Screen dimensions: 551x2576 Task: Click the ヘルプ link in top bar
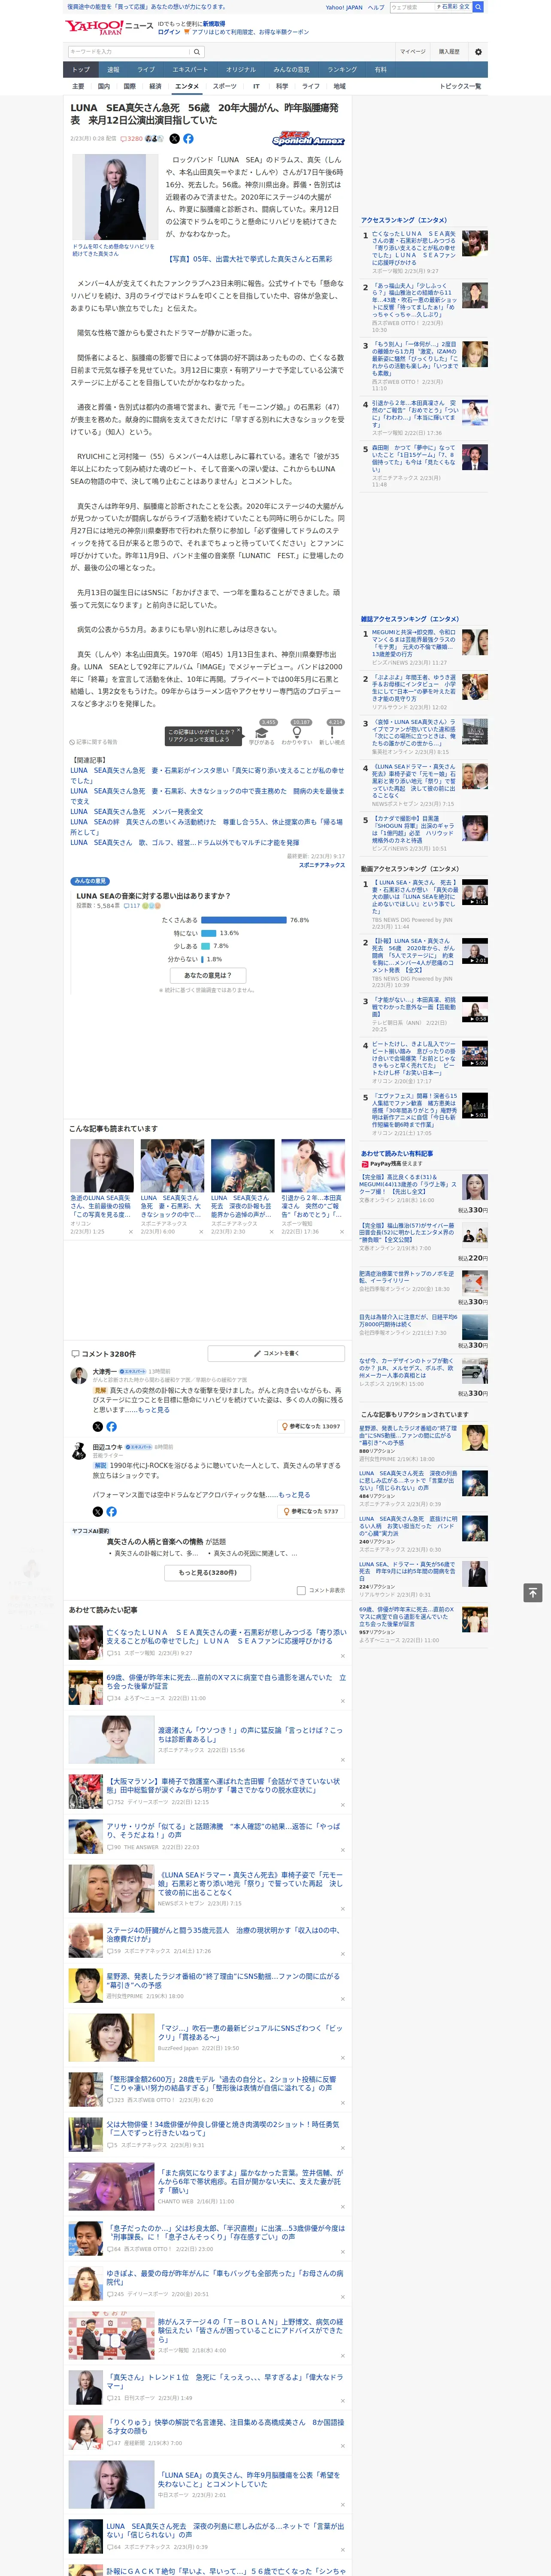click(376, 7)
